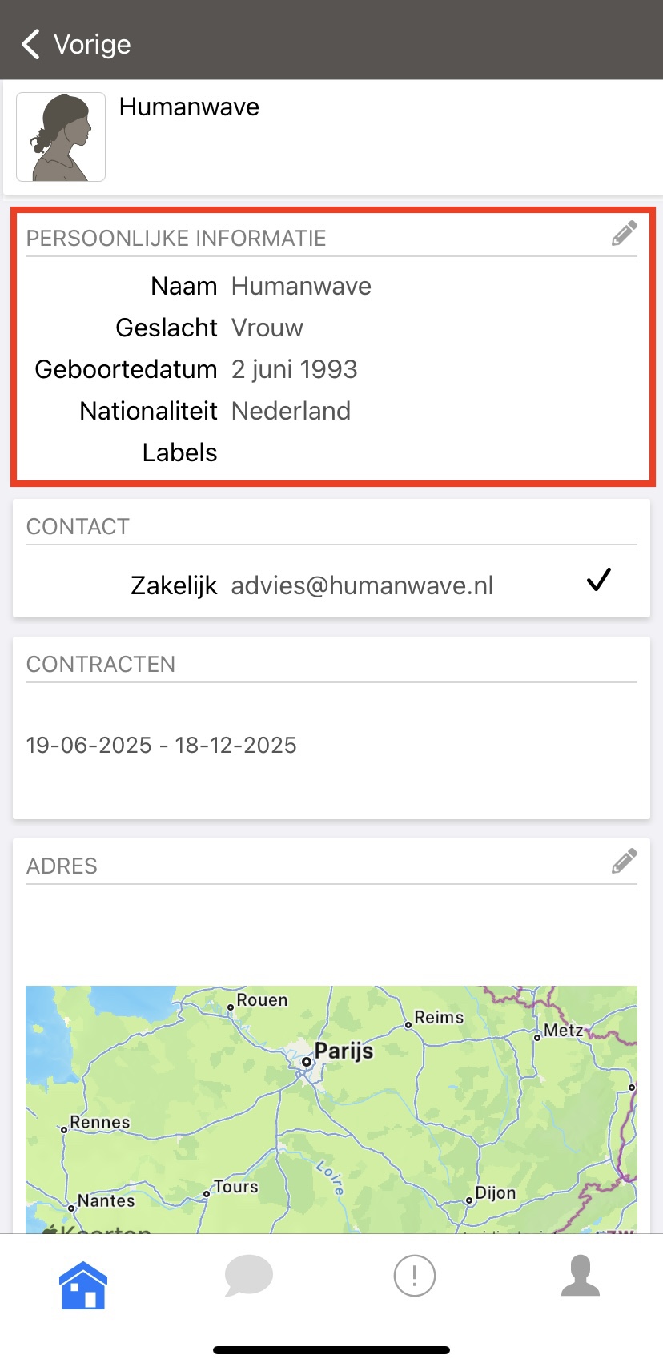663x1367 pixels.
Task: Select the Naam field value Humanwave
Action: [301, 286]
